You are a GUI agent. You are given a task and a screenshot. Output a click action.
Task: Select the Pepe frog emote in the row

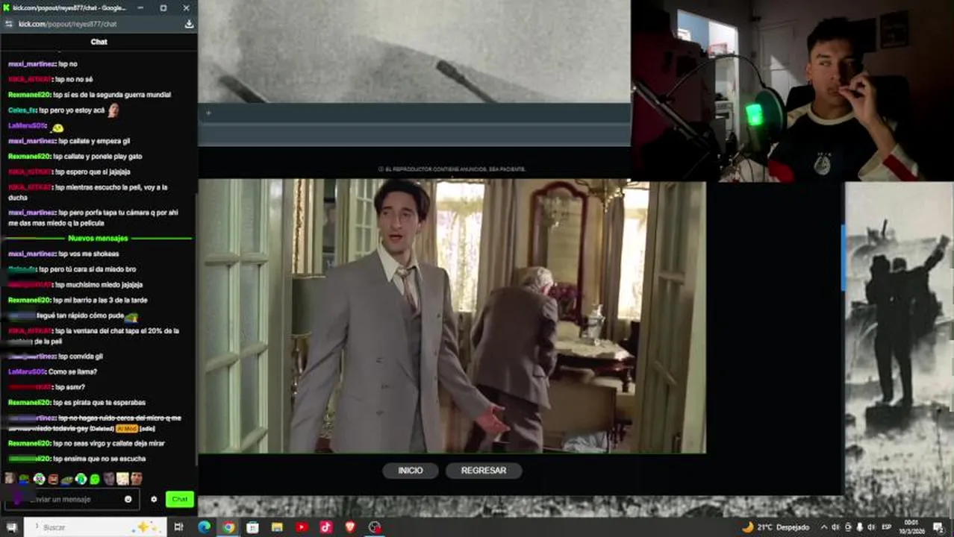pos(24,479)
